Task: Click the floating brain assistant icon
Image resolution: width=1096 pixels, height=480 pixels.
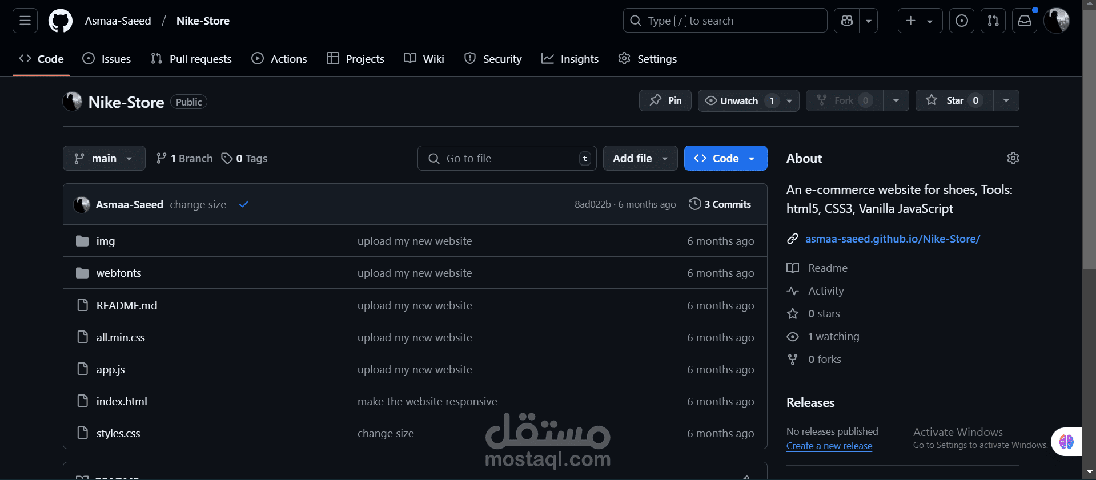Action: 1066,441
